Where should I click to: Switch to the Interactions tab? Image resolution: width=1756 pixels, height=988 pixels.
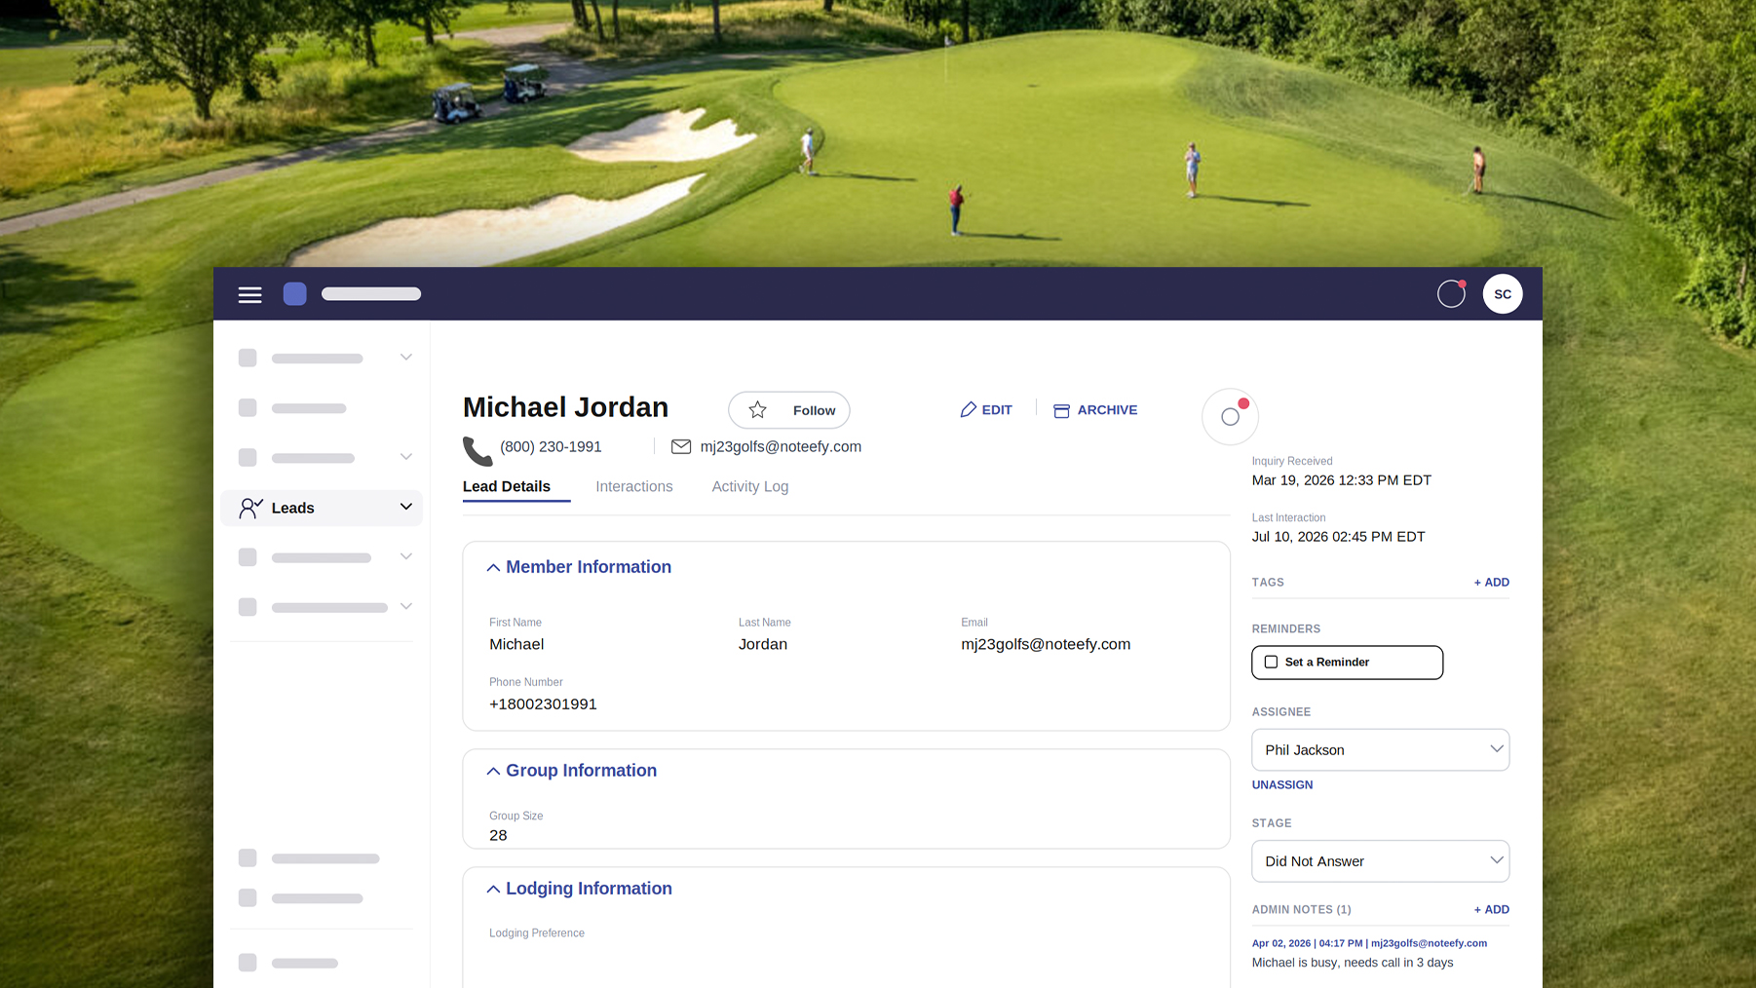tap(634, 487)
